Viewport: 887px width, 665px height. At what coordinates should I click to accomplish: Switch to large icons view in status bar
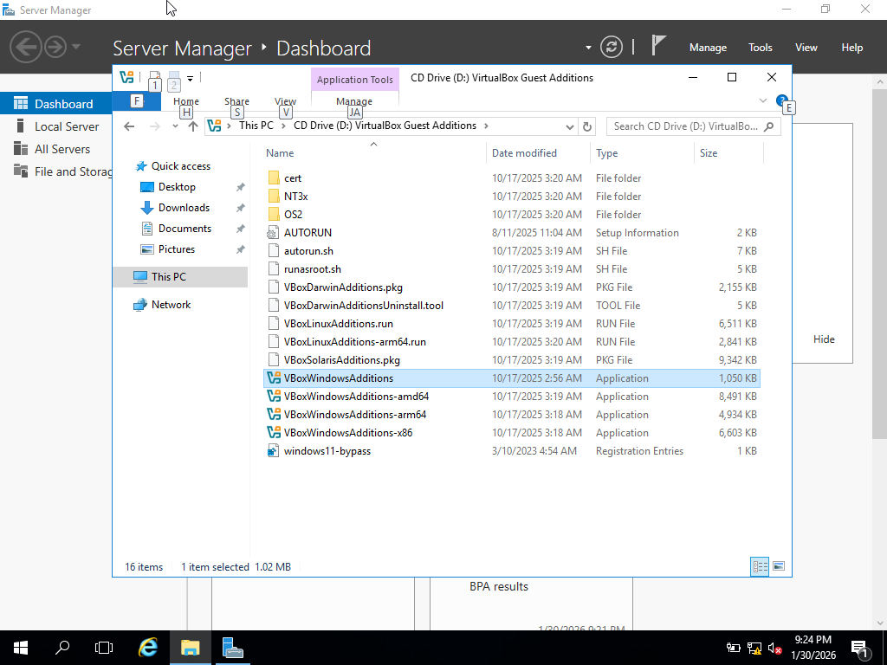click(779, 566)
